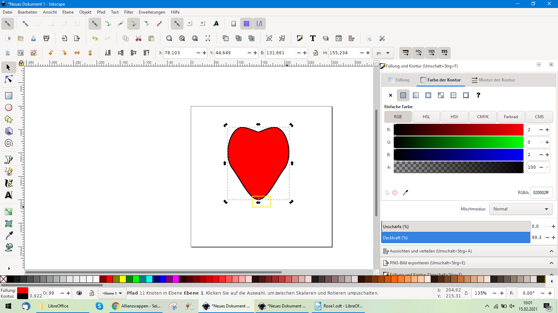Click the RGBA hex value field
Viewport: 558px width, 313px height.
(541, 193)
